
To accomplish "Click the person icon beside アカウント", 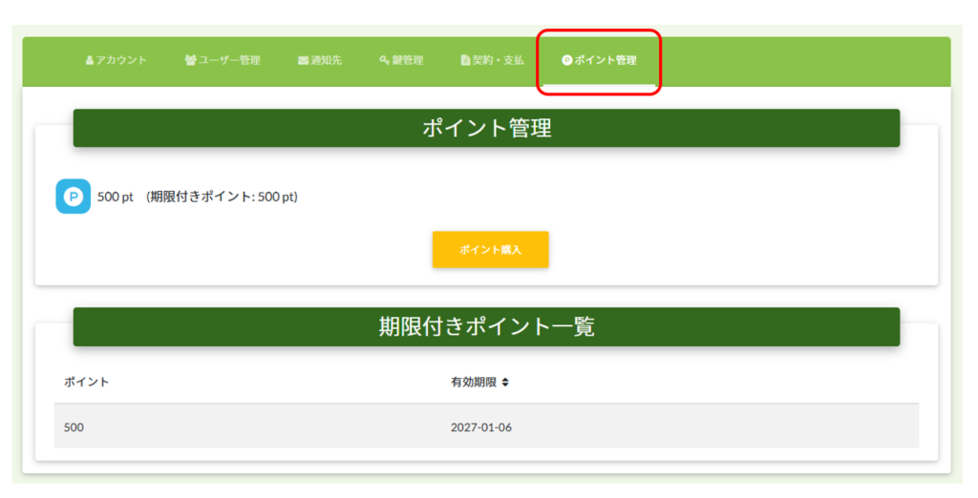I will pos(90,60).
